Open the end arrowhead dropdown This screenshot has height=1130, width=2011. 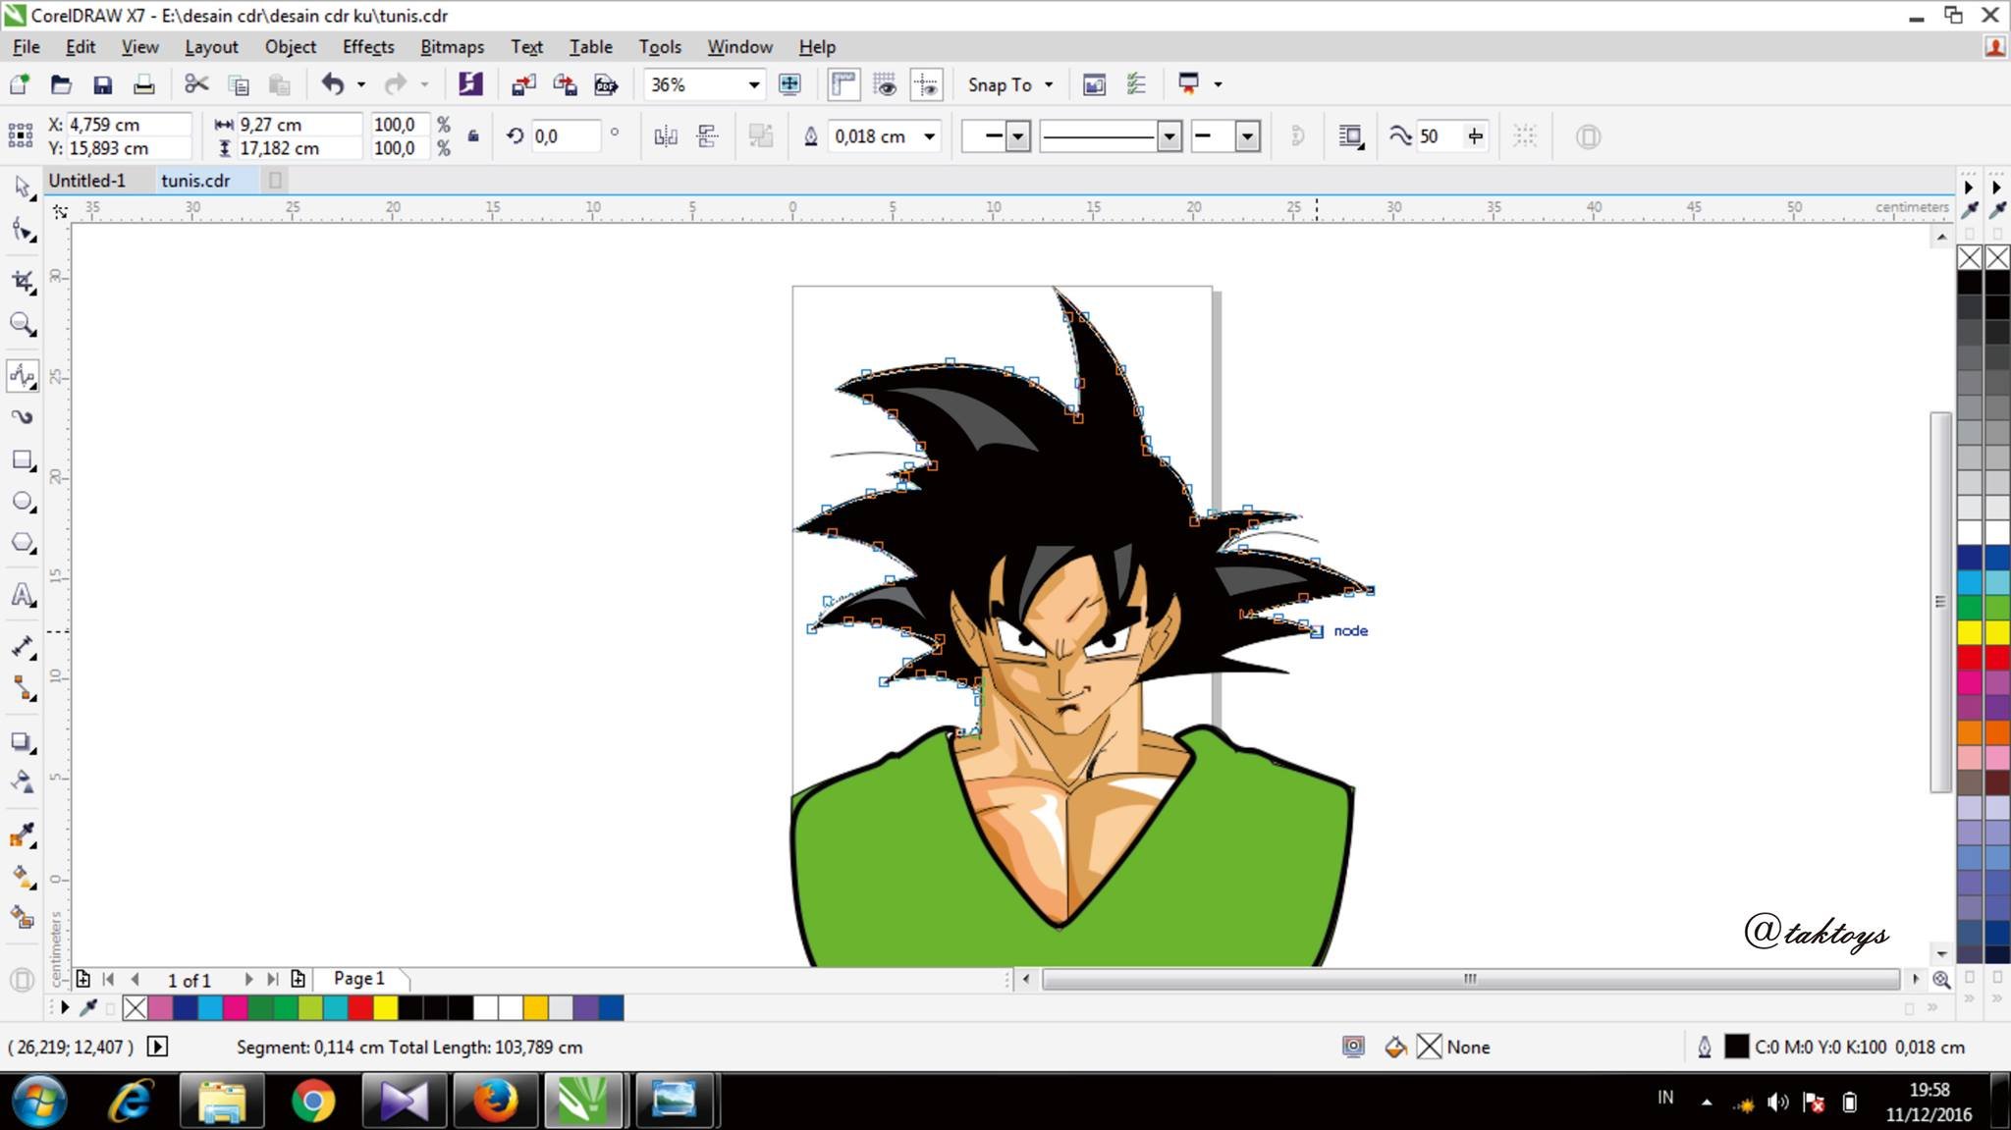pyautogui.click(x=1247, y=136)
